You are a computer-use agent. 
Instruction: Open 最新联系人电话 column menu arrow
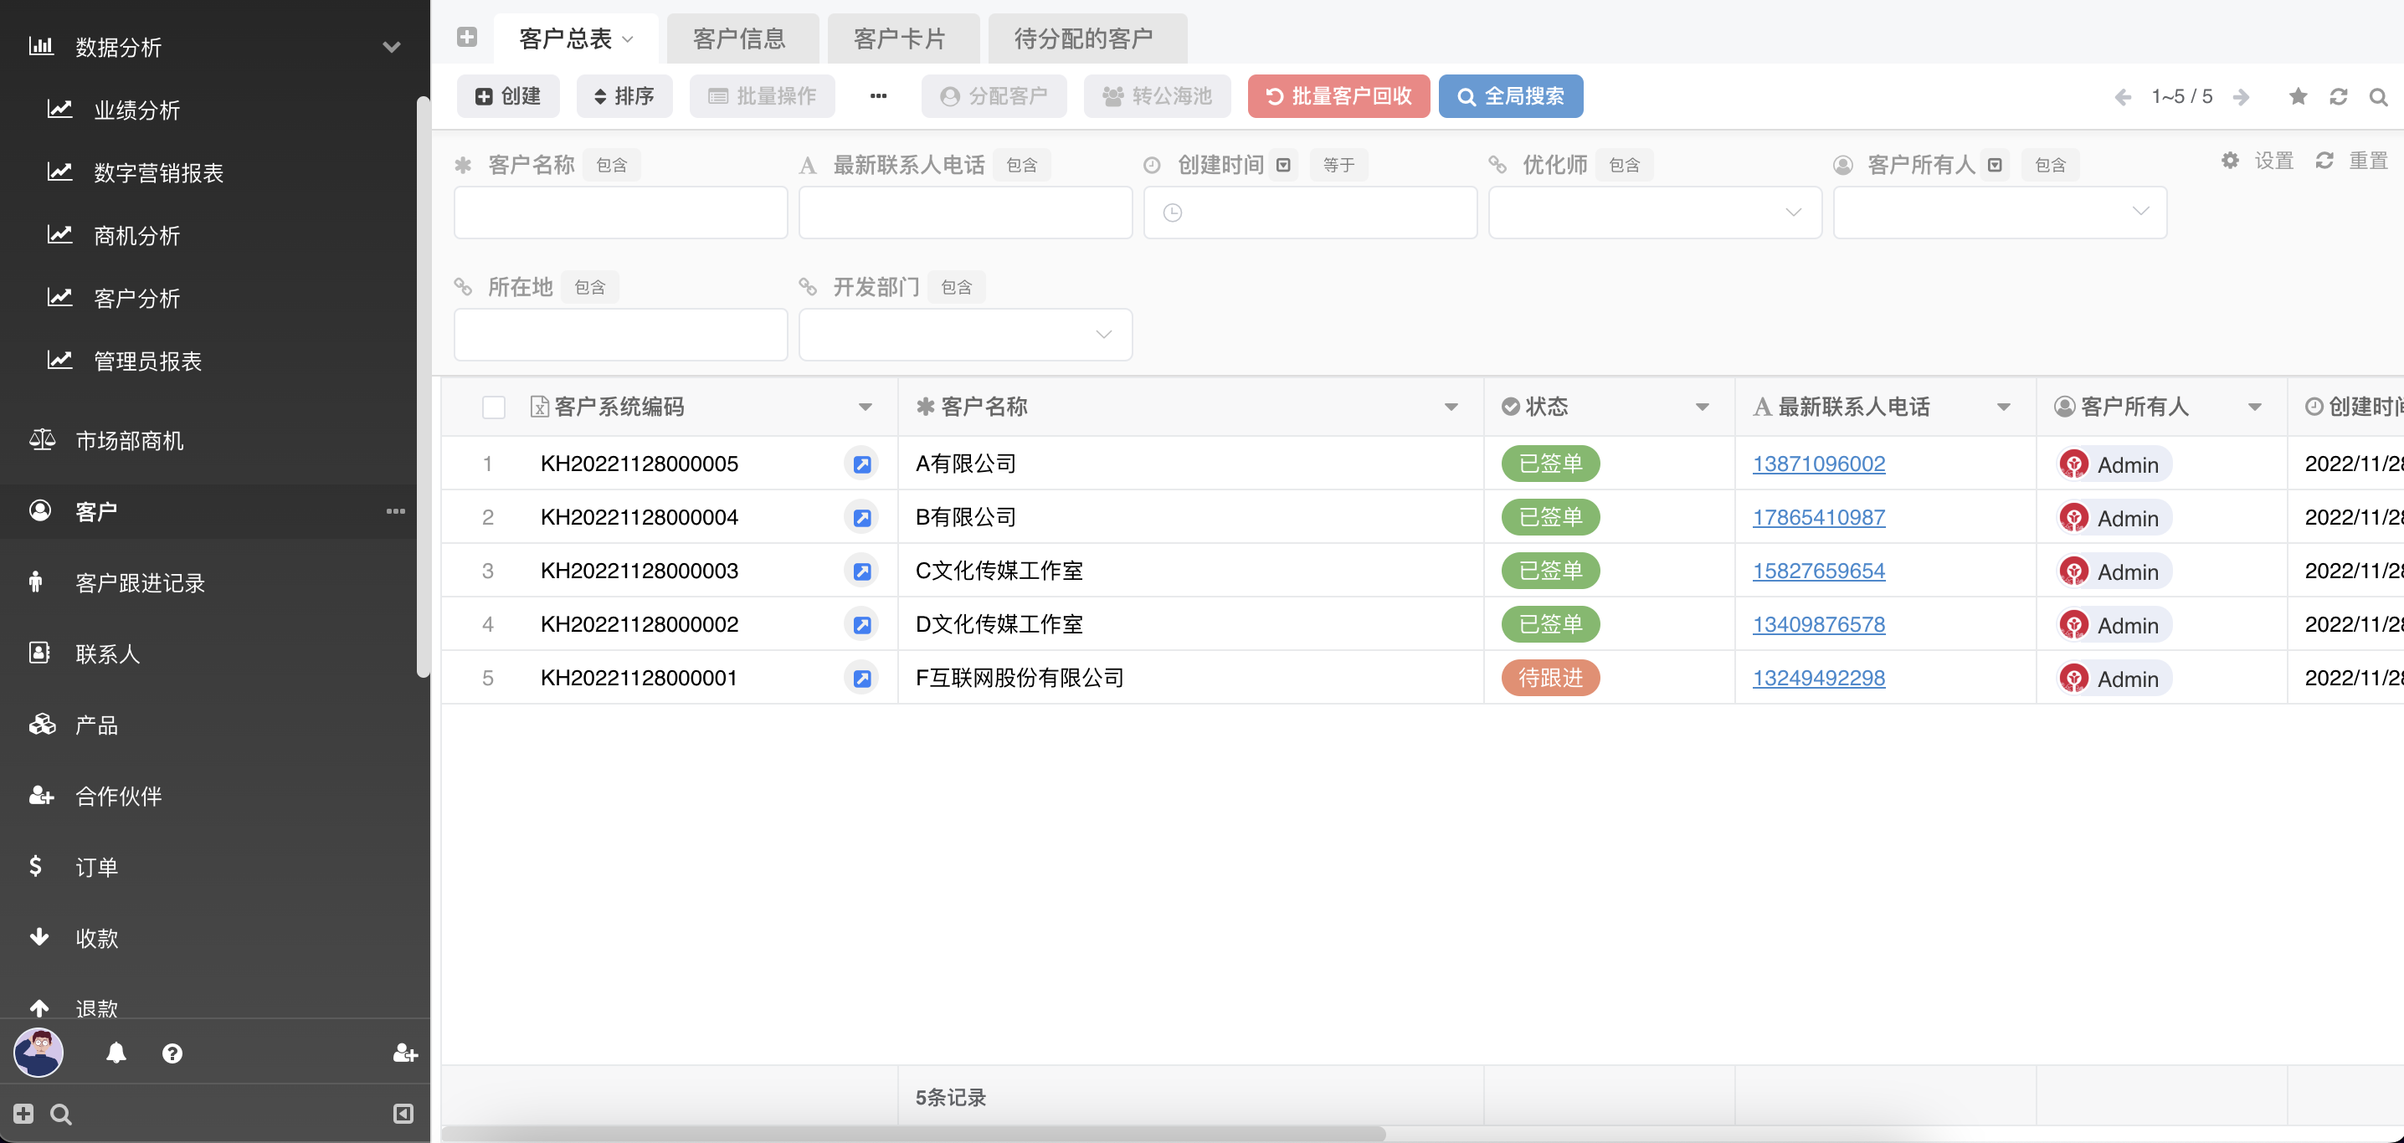coord(2003,407)
